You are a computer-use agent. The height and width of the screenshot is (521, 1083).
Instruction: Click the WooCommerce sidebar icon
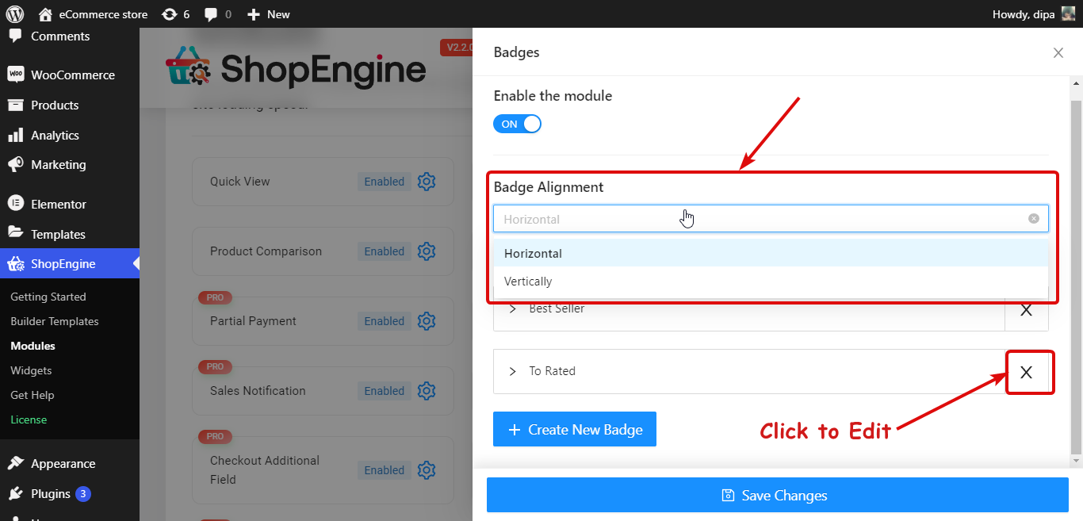pos(15,75)
